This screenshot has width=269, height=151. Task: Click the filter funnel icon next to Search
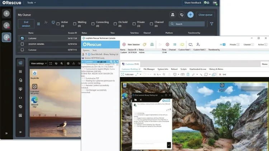click(x=212, y=24)
